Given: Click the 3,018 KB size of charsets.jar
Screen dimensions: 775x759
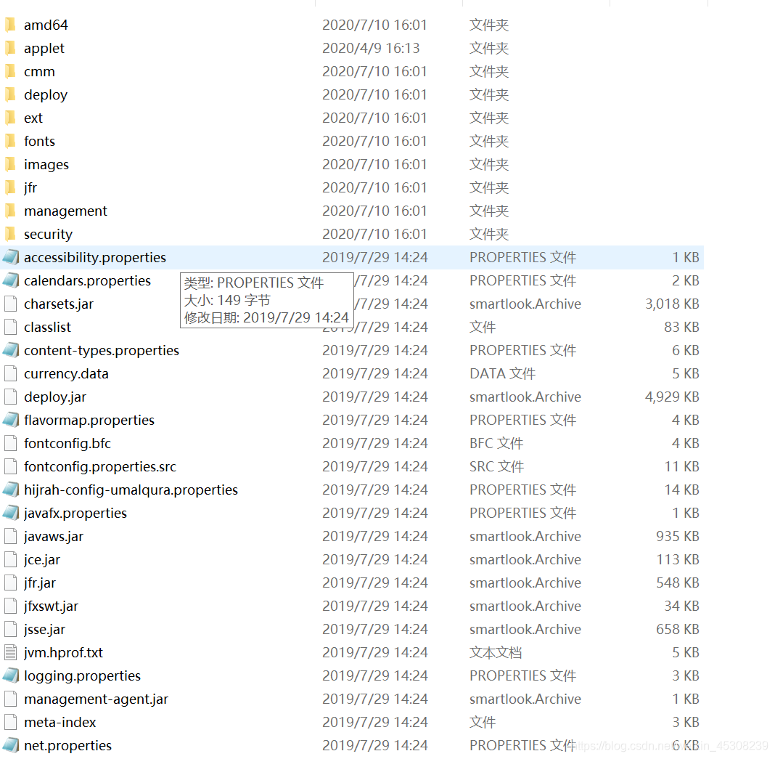Looking at the screenshot, I should 672,304.
